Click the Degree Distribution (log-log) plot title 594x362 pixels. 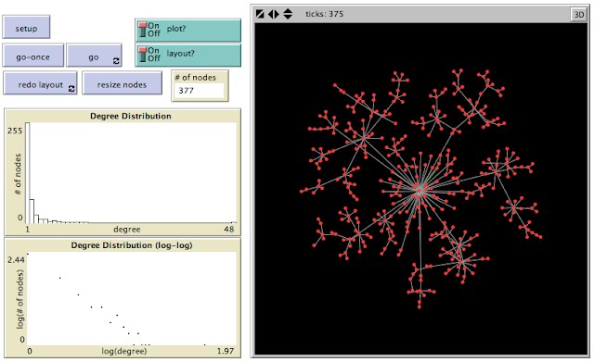click(132, 245)
